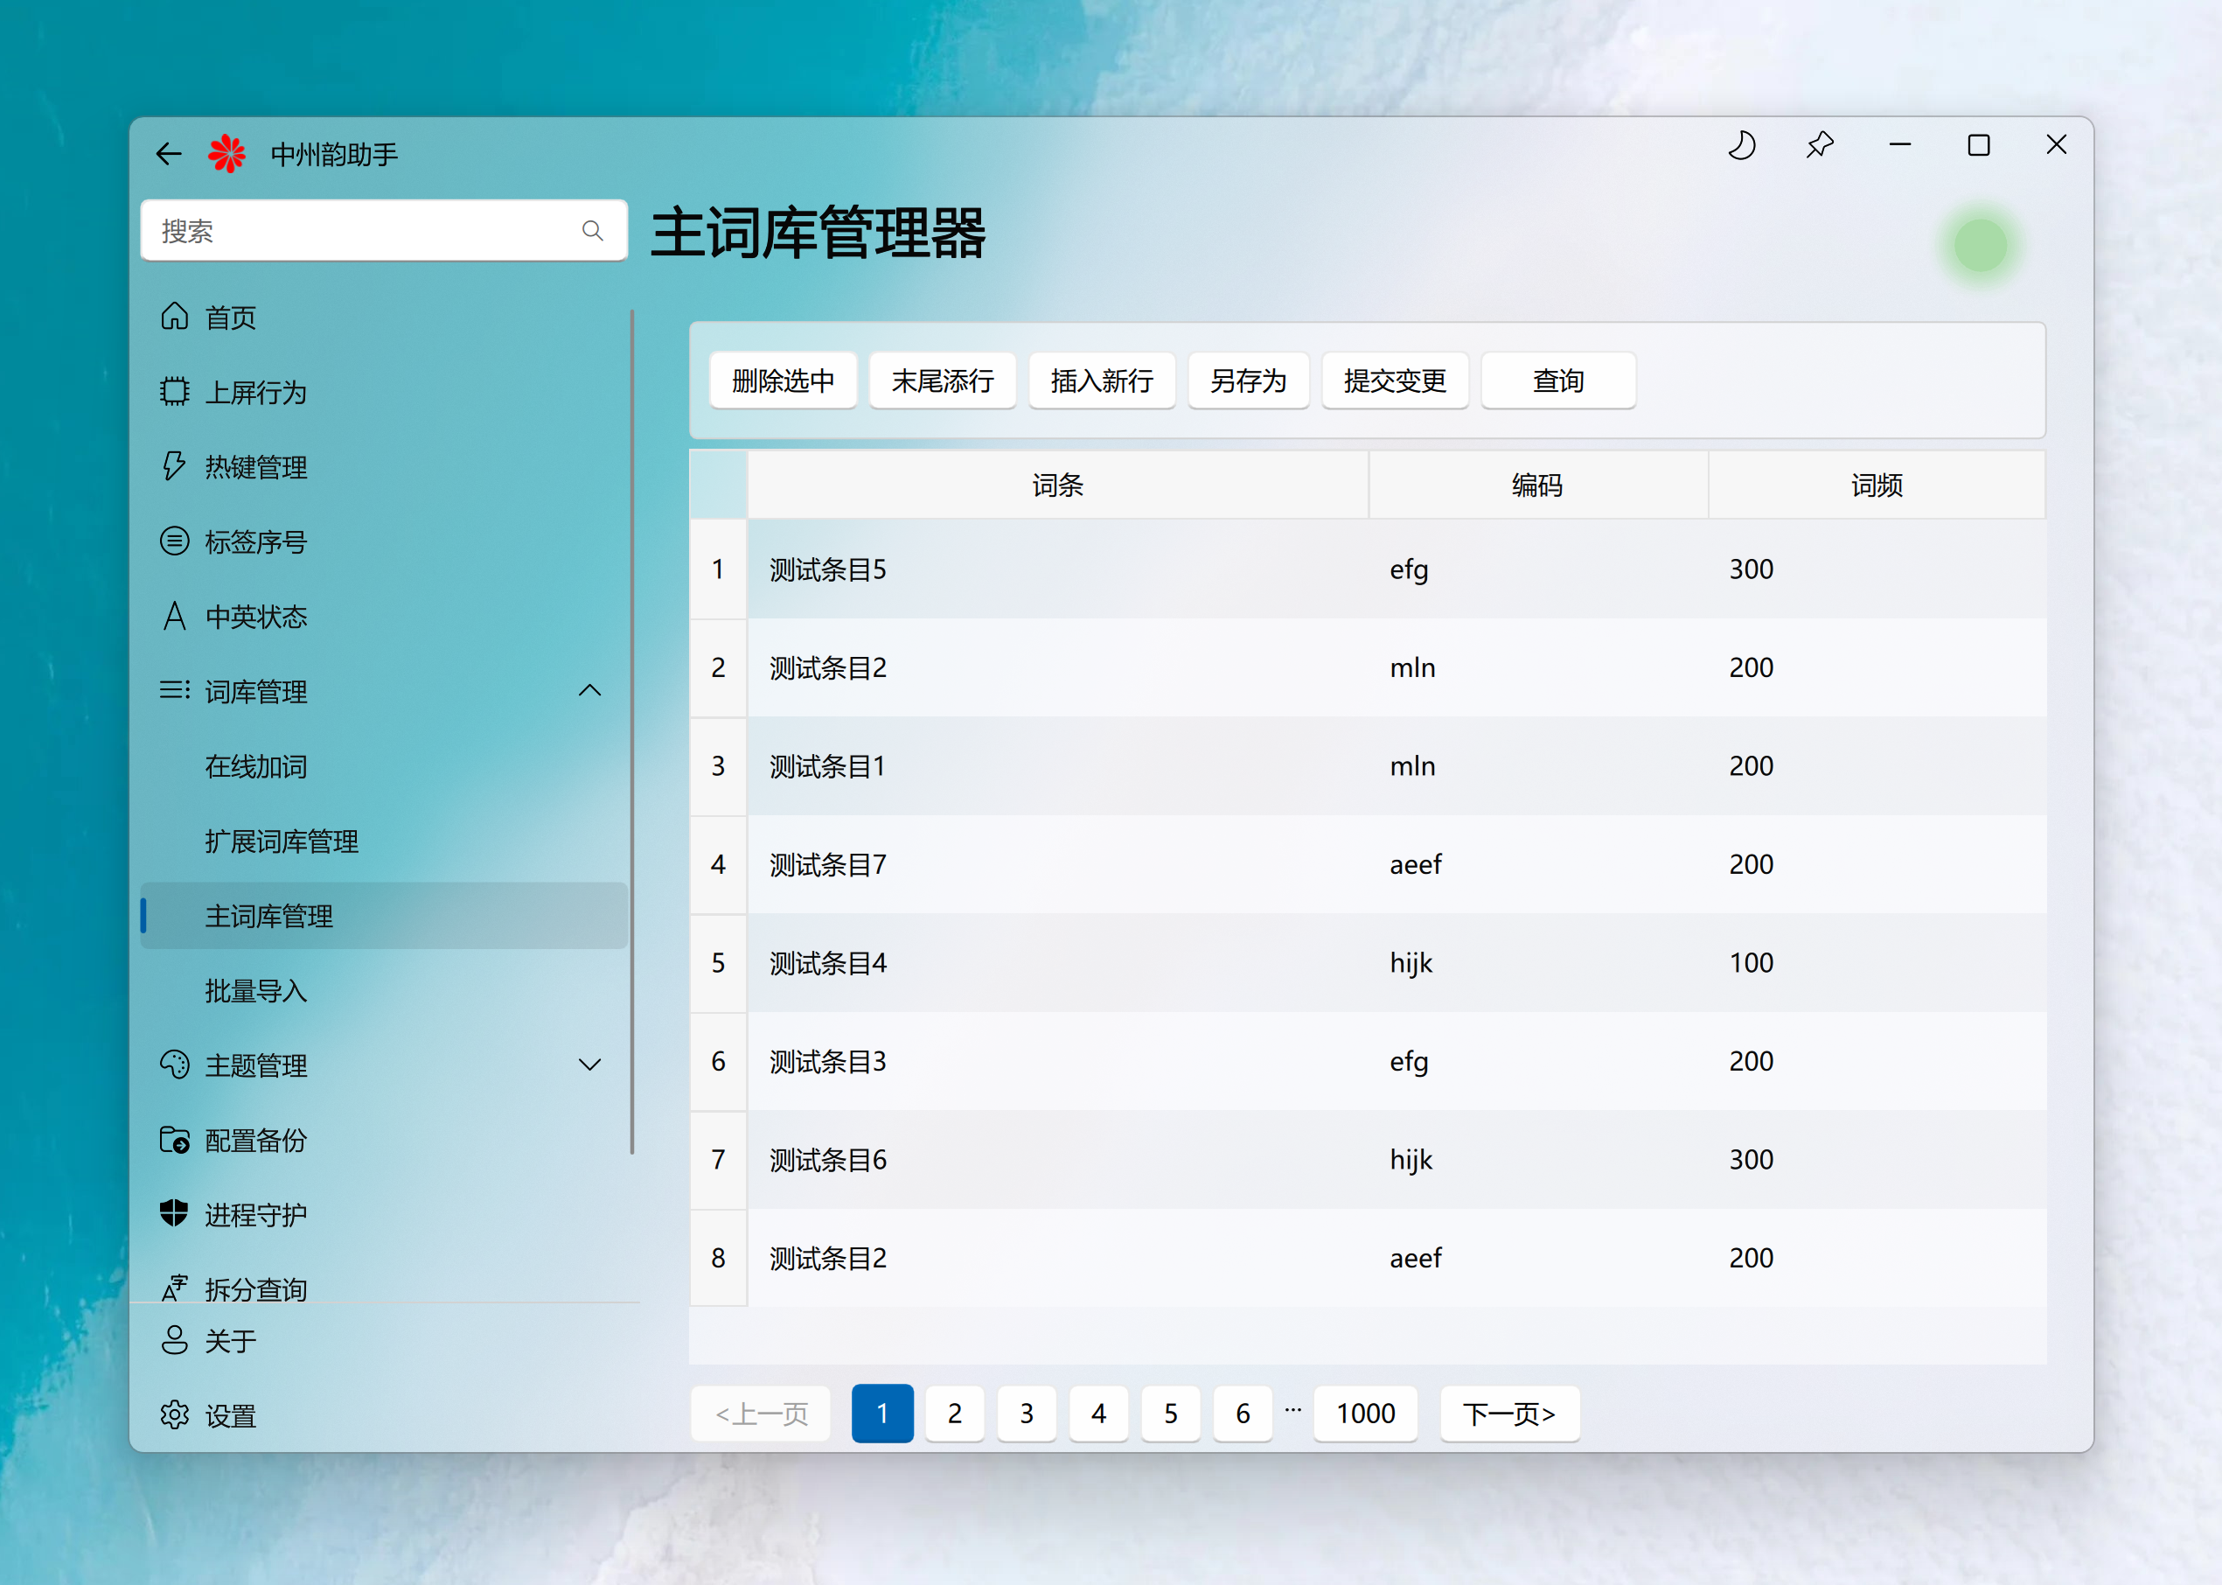
Task: Click the 提交变更 button
Action: (1394, 381)
